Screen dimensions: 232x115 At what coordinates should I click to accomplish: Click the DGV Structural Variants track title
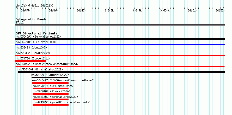coord(36,33)
